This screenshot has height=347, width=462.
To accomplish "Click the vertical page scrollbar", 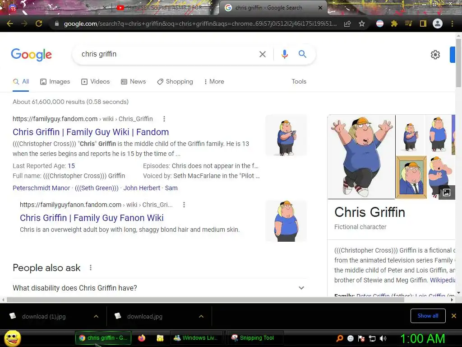I will coord(458,62).
